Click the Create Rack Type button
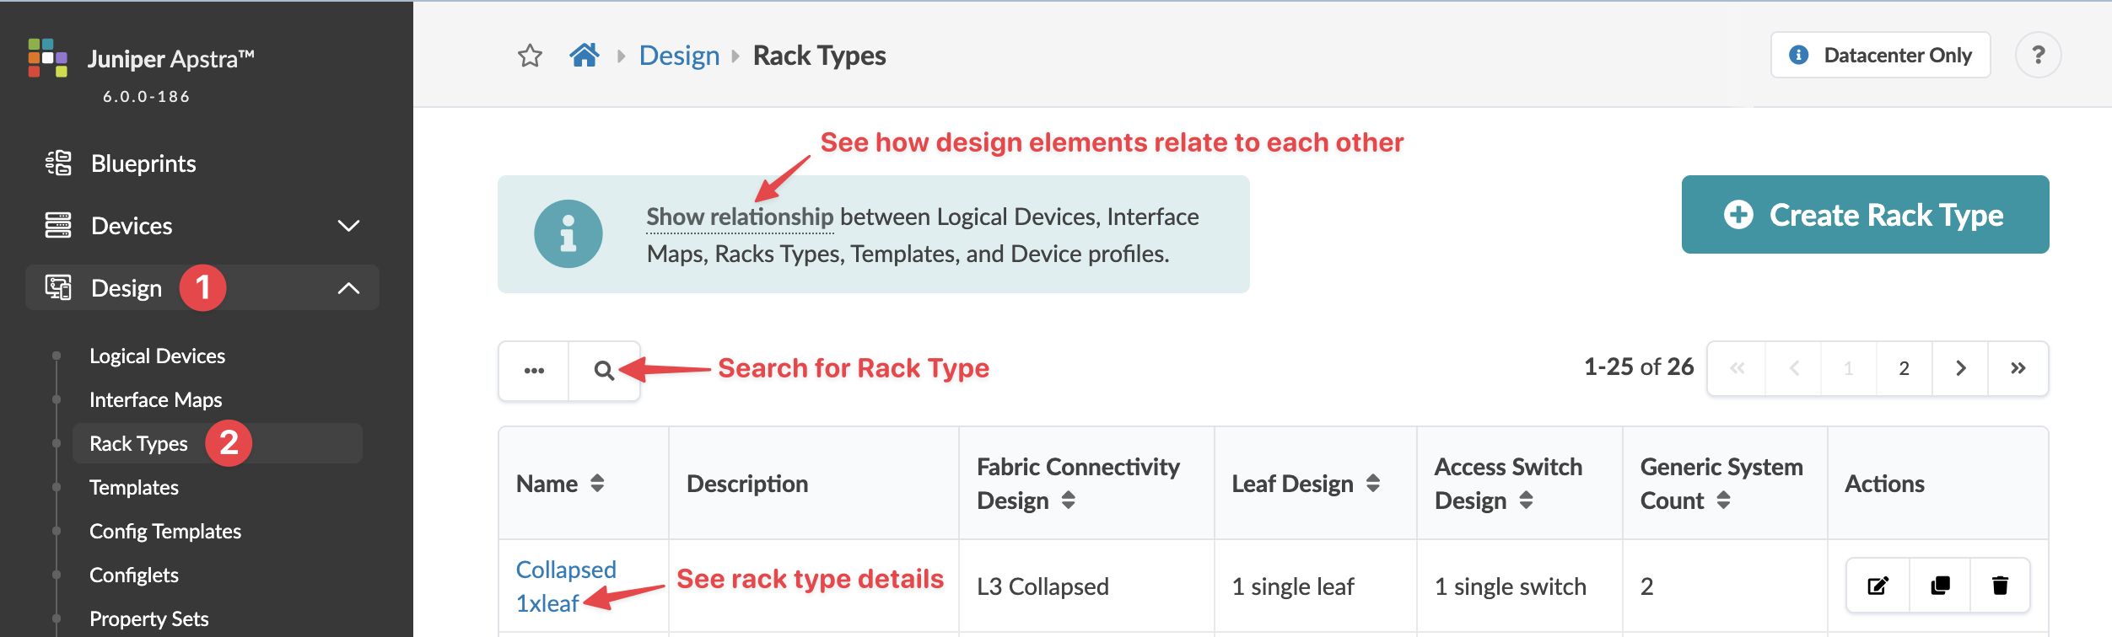Screen dimensions: 2112x637 (1865, 215)
